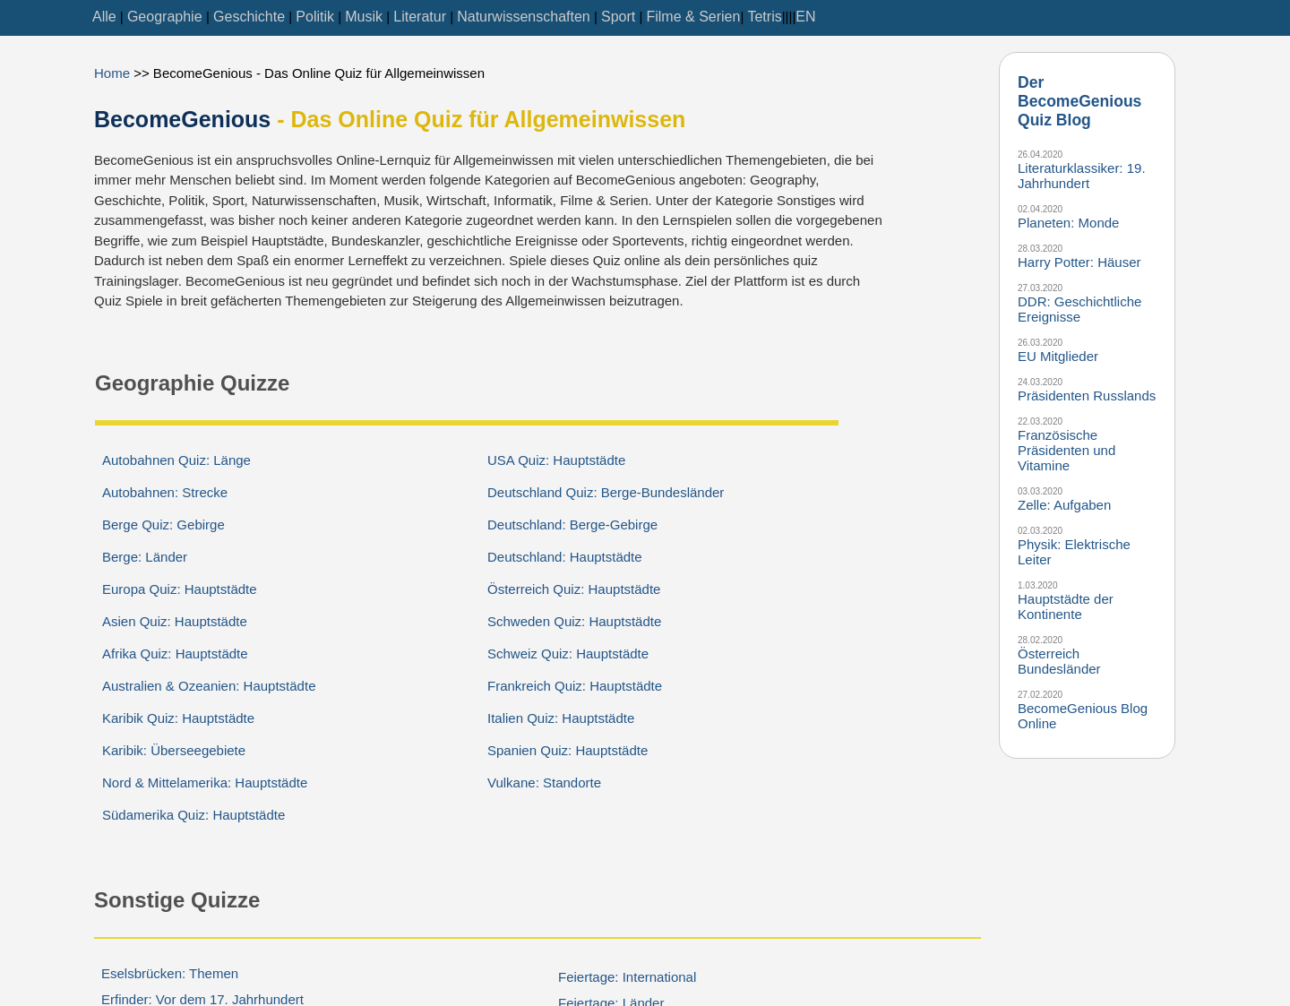Click the Geographie Quizze section heading
The image size is (1290, 1006).
(x=192, y=383)
